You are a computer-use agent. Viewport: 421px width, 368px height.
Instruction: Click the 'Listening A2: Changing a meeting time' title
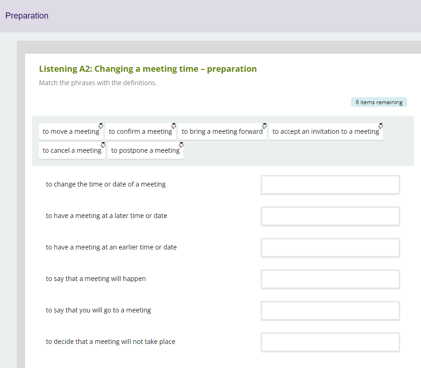coord(148,69)
